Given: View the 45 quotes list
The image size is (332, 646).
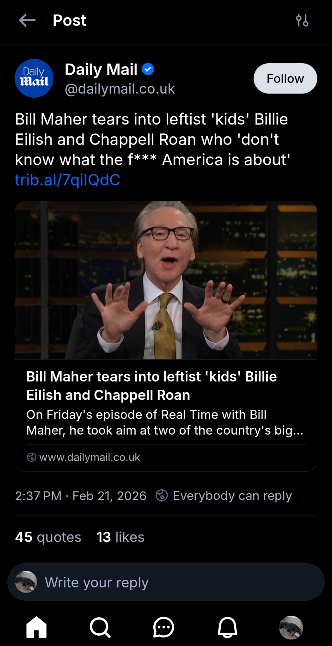Looking at the screenshot, I should tap(48, 537).
